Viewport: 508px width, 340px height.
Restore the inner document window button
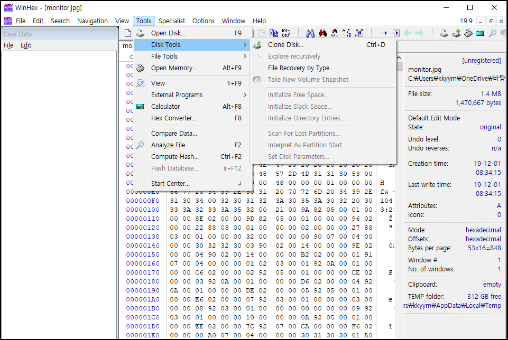pos(491,21)
